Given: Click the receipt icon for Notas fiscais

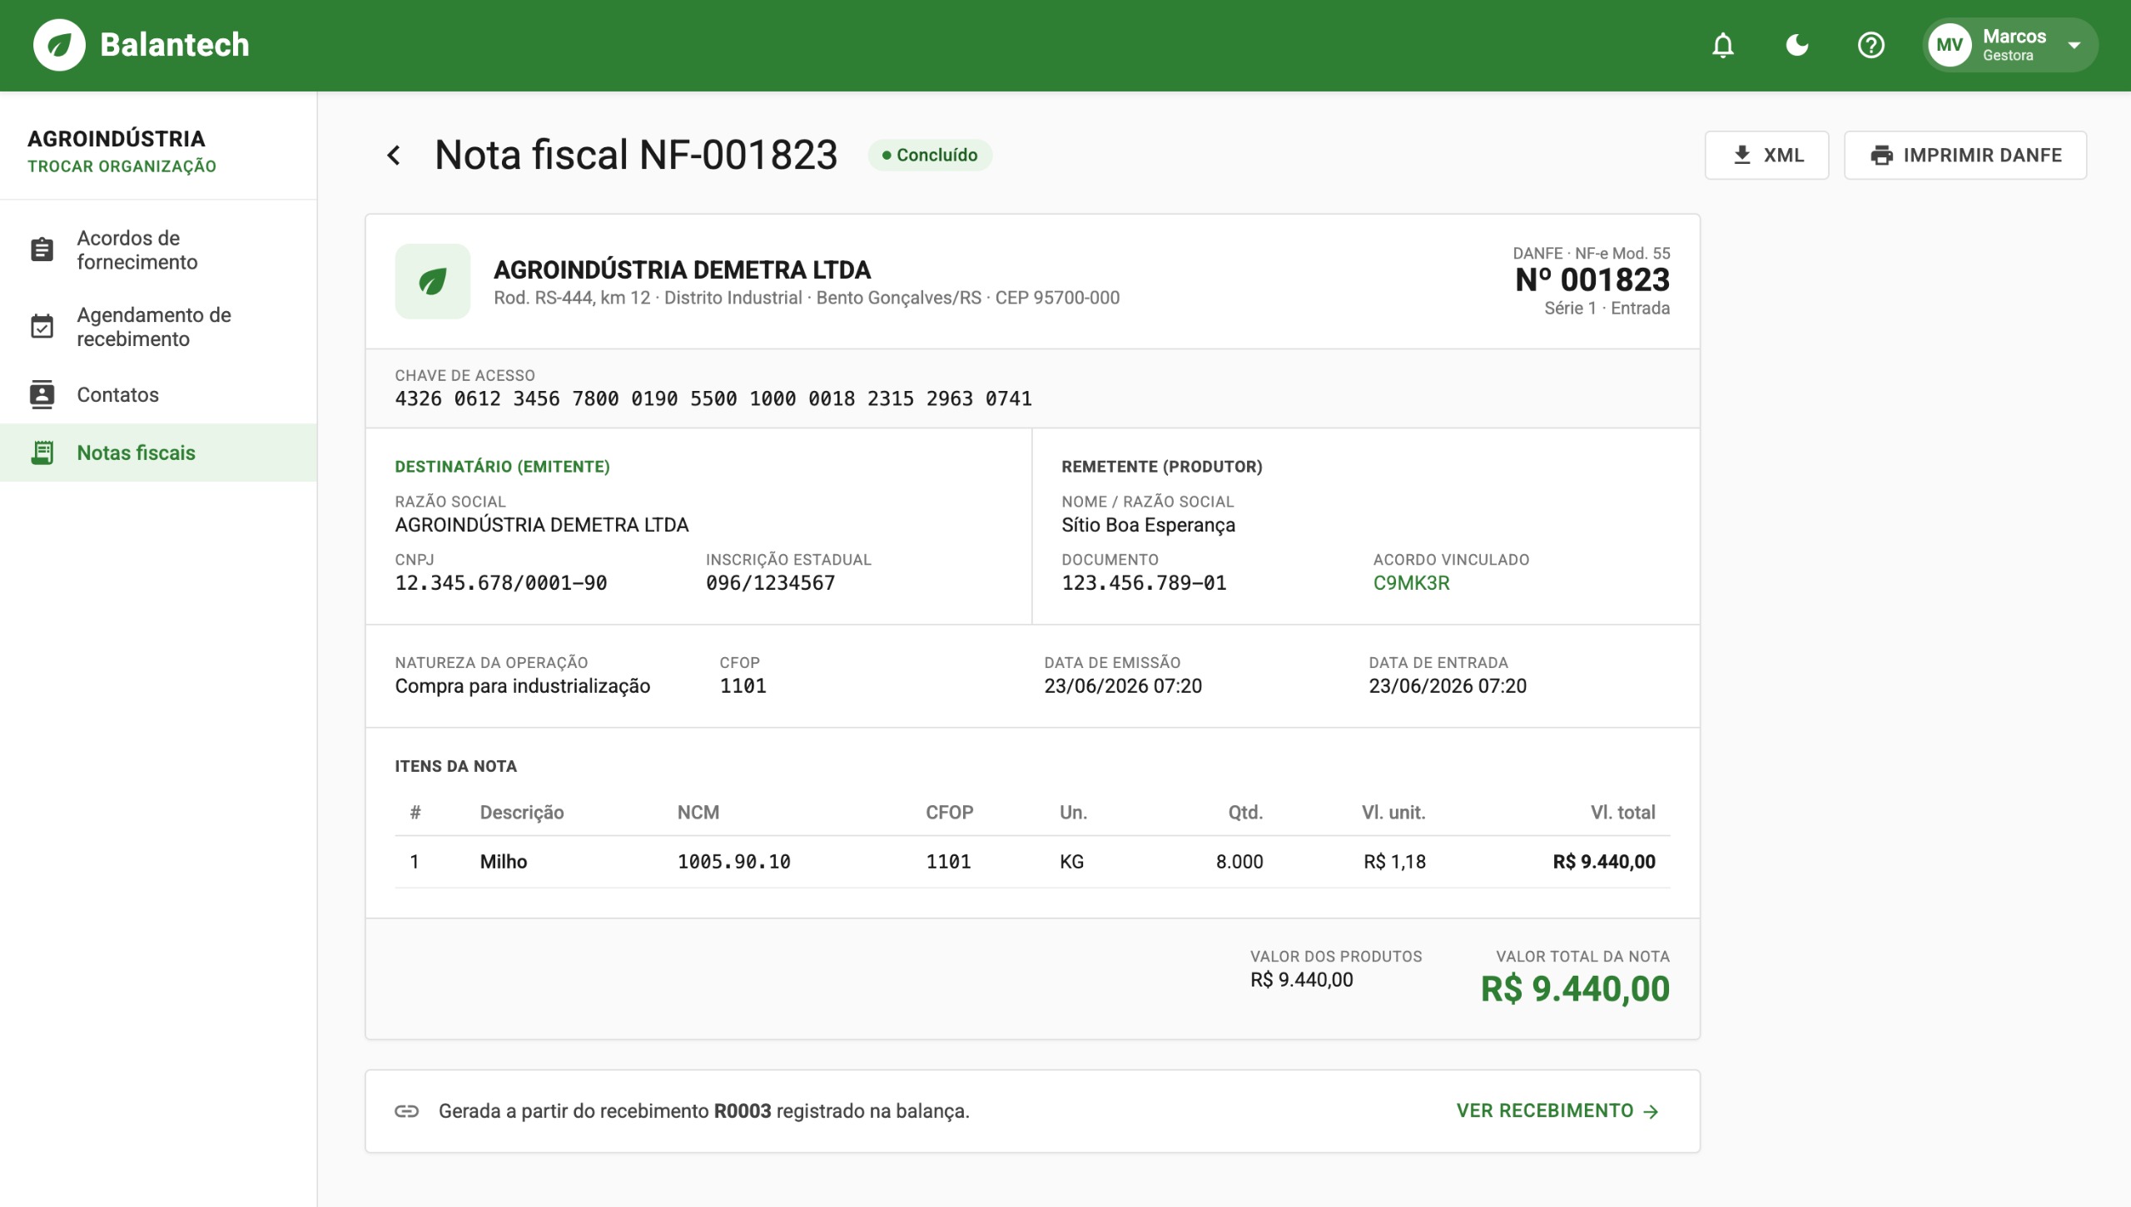Looking at the screenshot, I should point(42,453).
